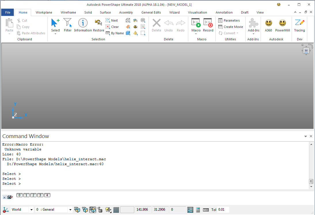Toggle the grid display icon
Image resolution: width=315 pixels, height=215 pixels.
click(116, 210)
